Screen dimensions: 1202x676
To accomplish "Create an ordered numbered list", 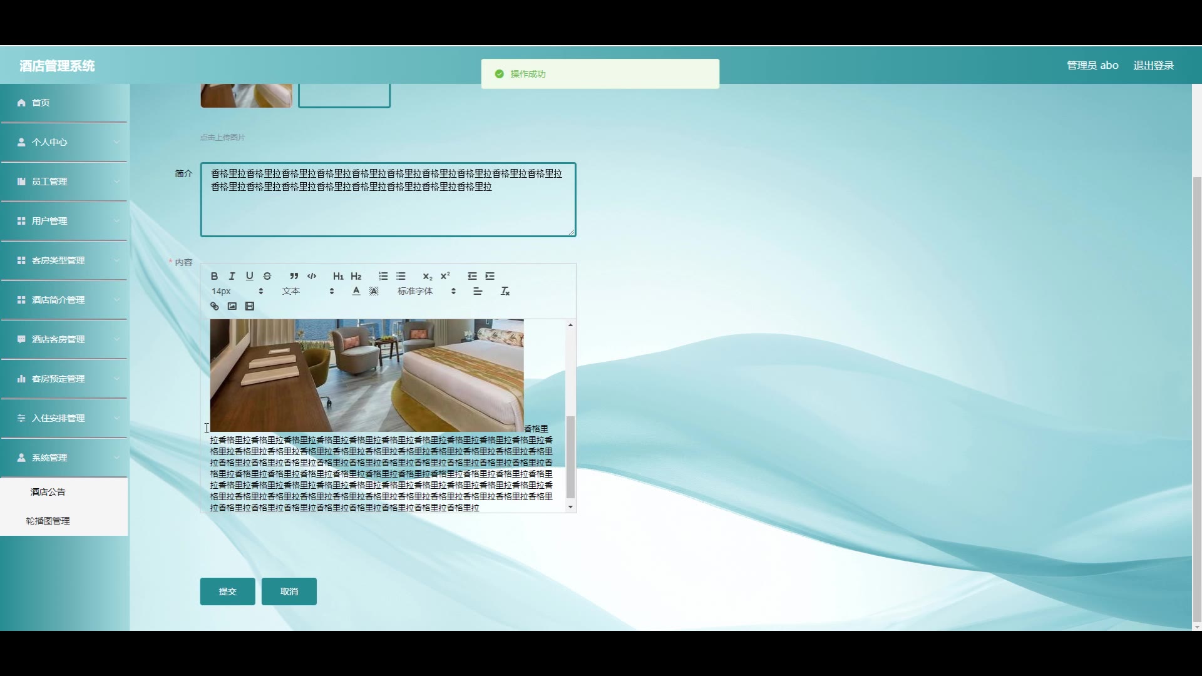I will [383, 276].
